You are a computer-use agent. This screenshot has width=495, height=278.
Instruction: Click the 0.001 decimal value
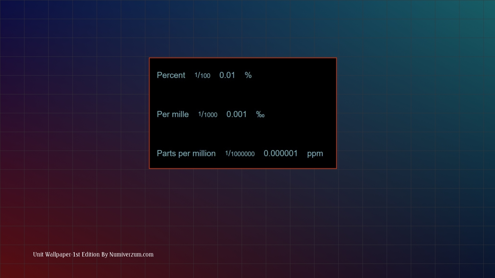pyautogui.click(x=236, y=114)
